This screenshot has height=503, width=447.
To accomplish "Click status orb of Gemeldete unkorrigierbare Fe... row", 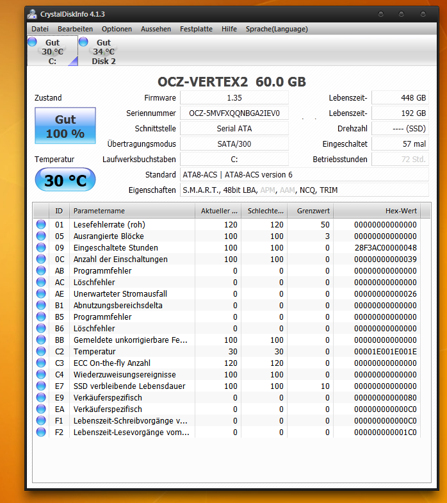I will click(x=41, y=340).
